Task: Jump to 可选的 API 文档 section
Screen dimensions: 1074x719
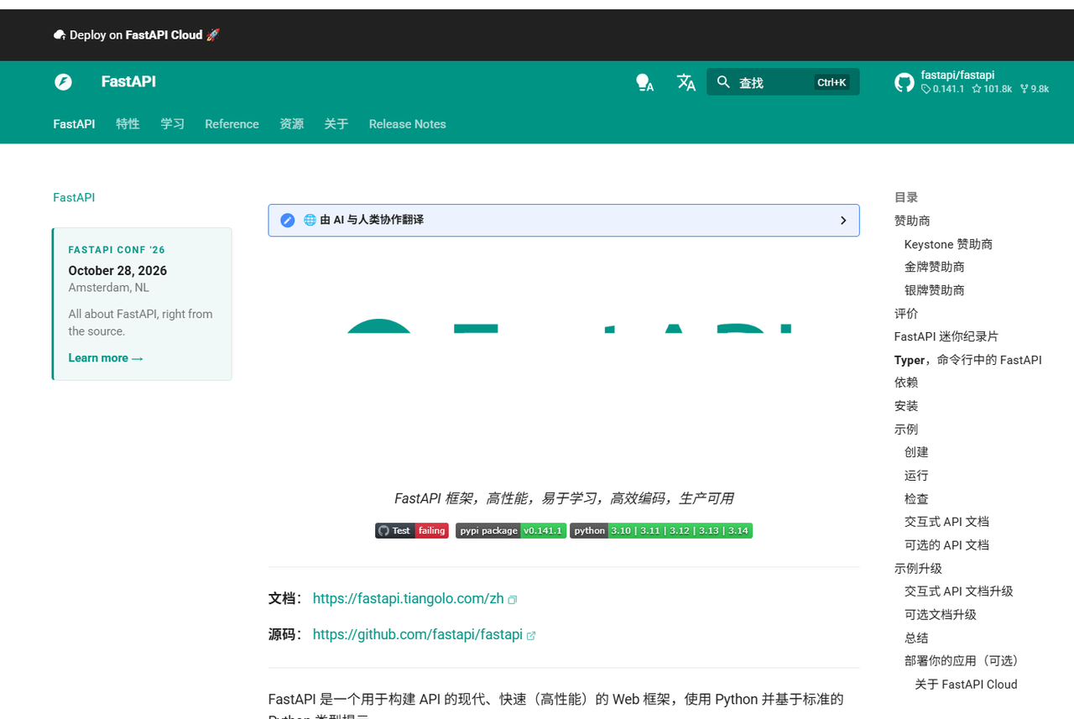Action: tap(946, 545)
